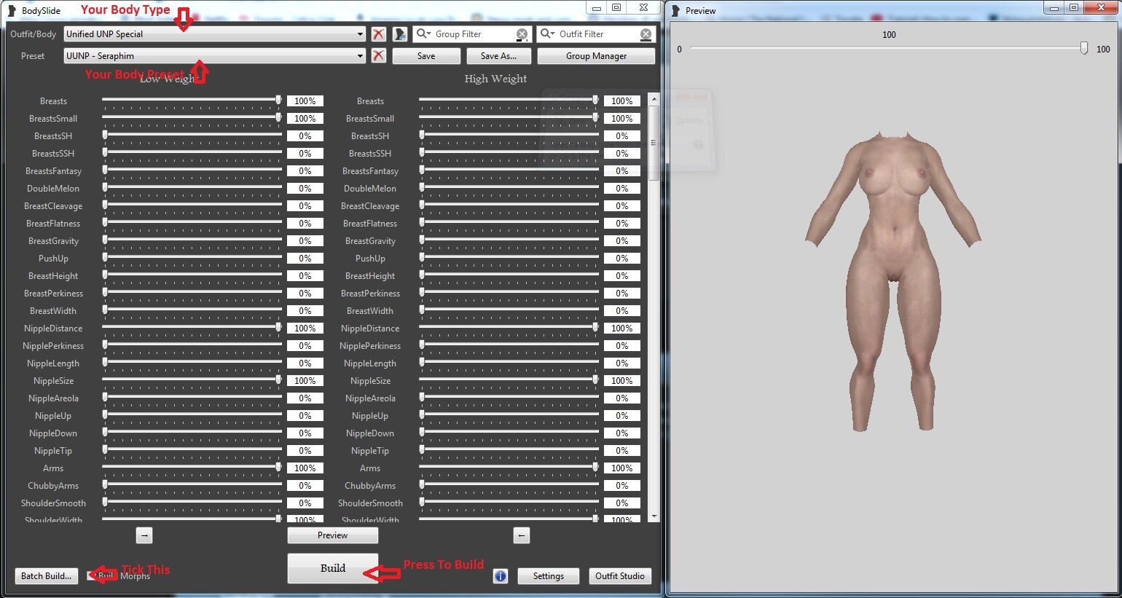Click the high weight BreastWidth percentage field
Viewport: 1122px width, 598px height.
(622, 311)
